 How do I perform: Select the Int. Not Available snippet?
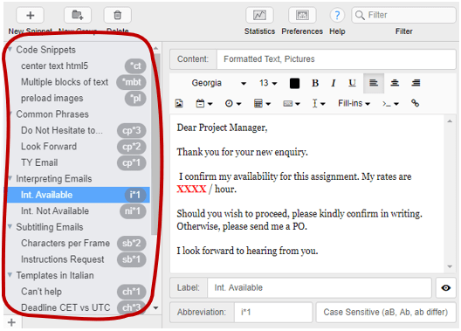tap(78, 210)
